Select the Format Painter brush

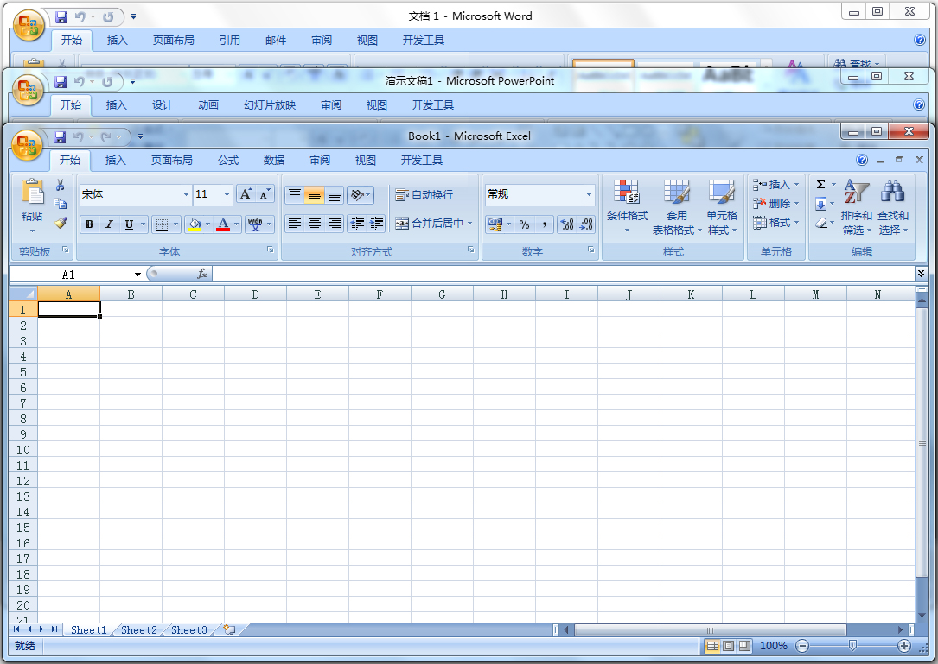61,223
